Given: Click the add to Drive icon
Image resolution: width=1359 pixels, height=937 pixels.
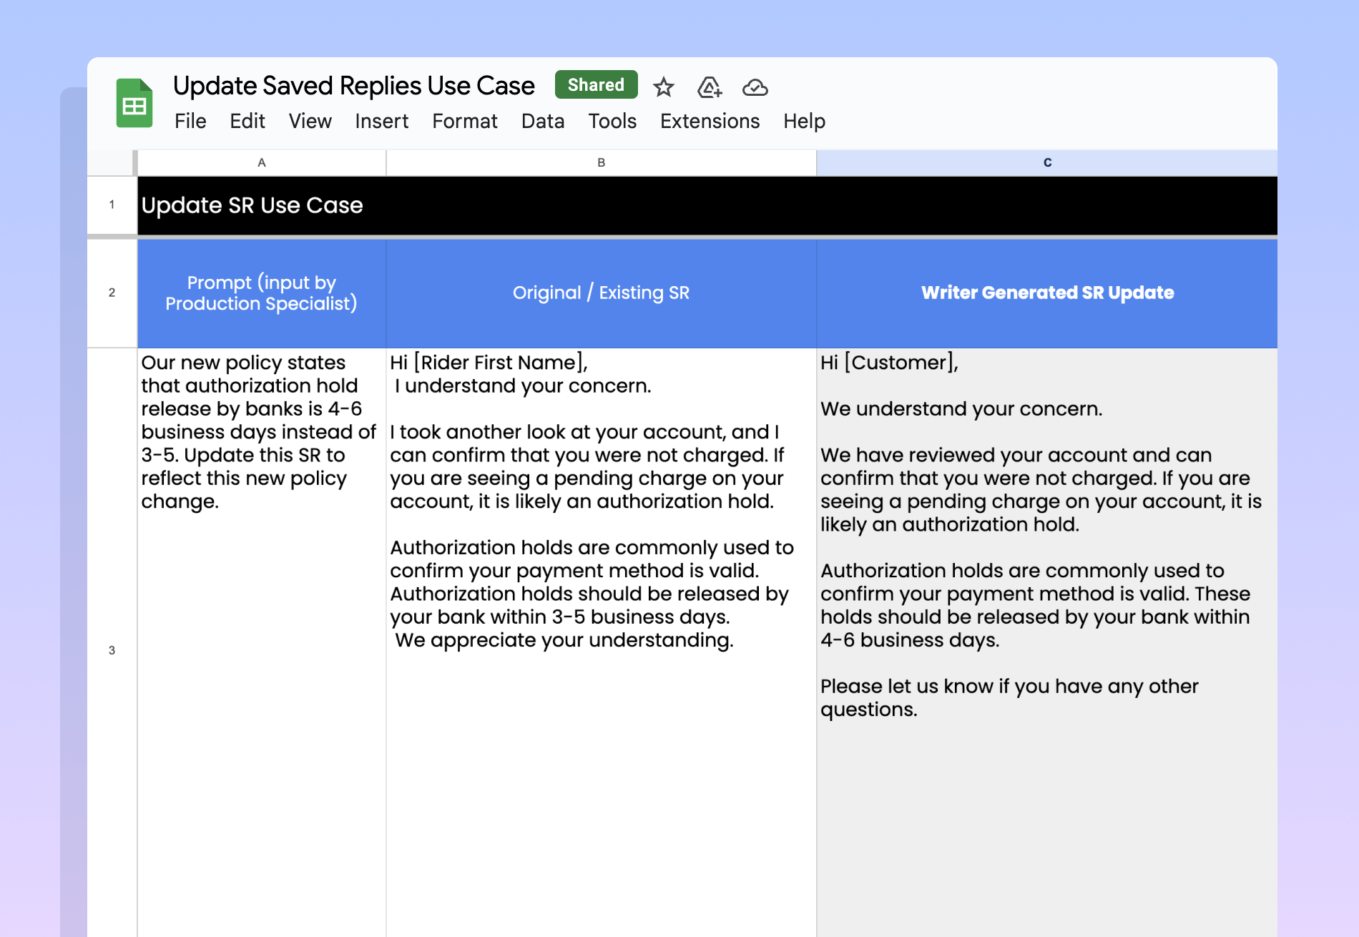Looking at the screenshot, I should point(709,87).
